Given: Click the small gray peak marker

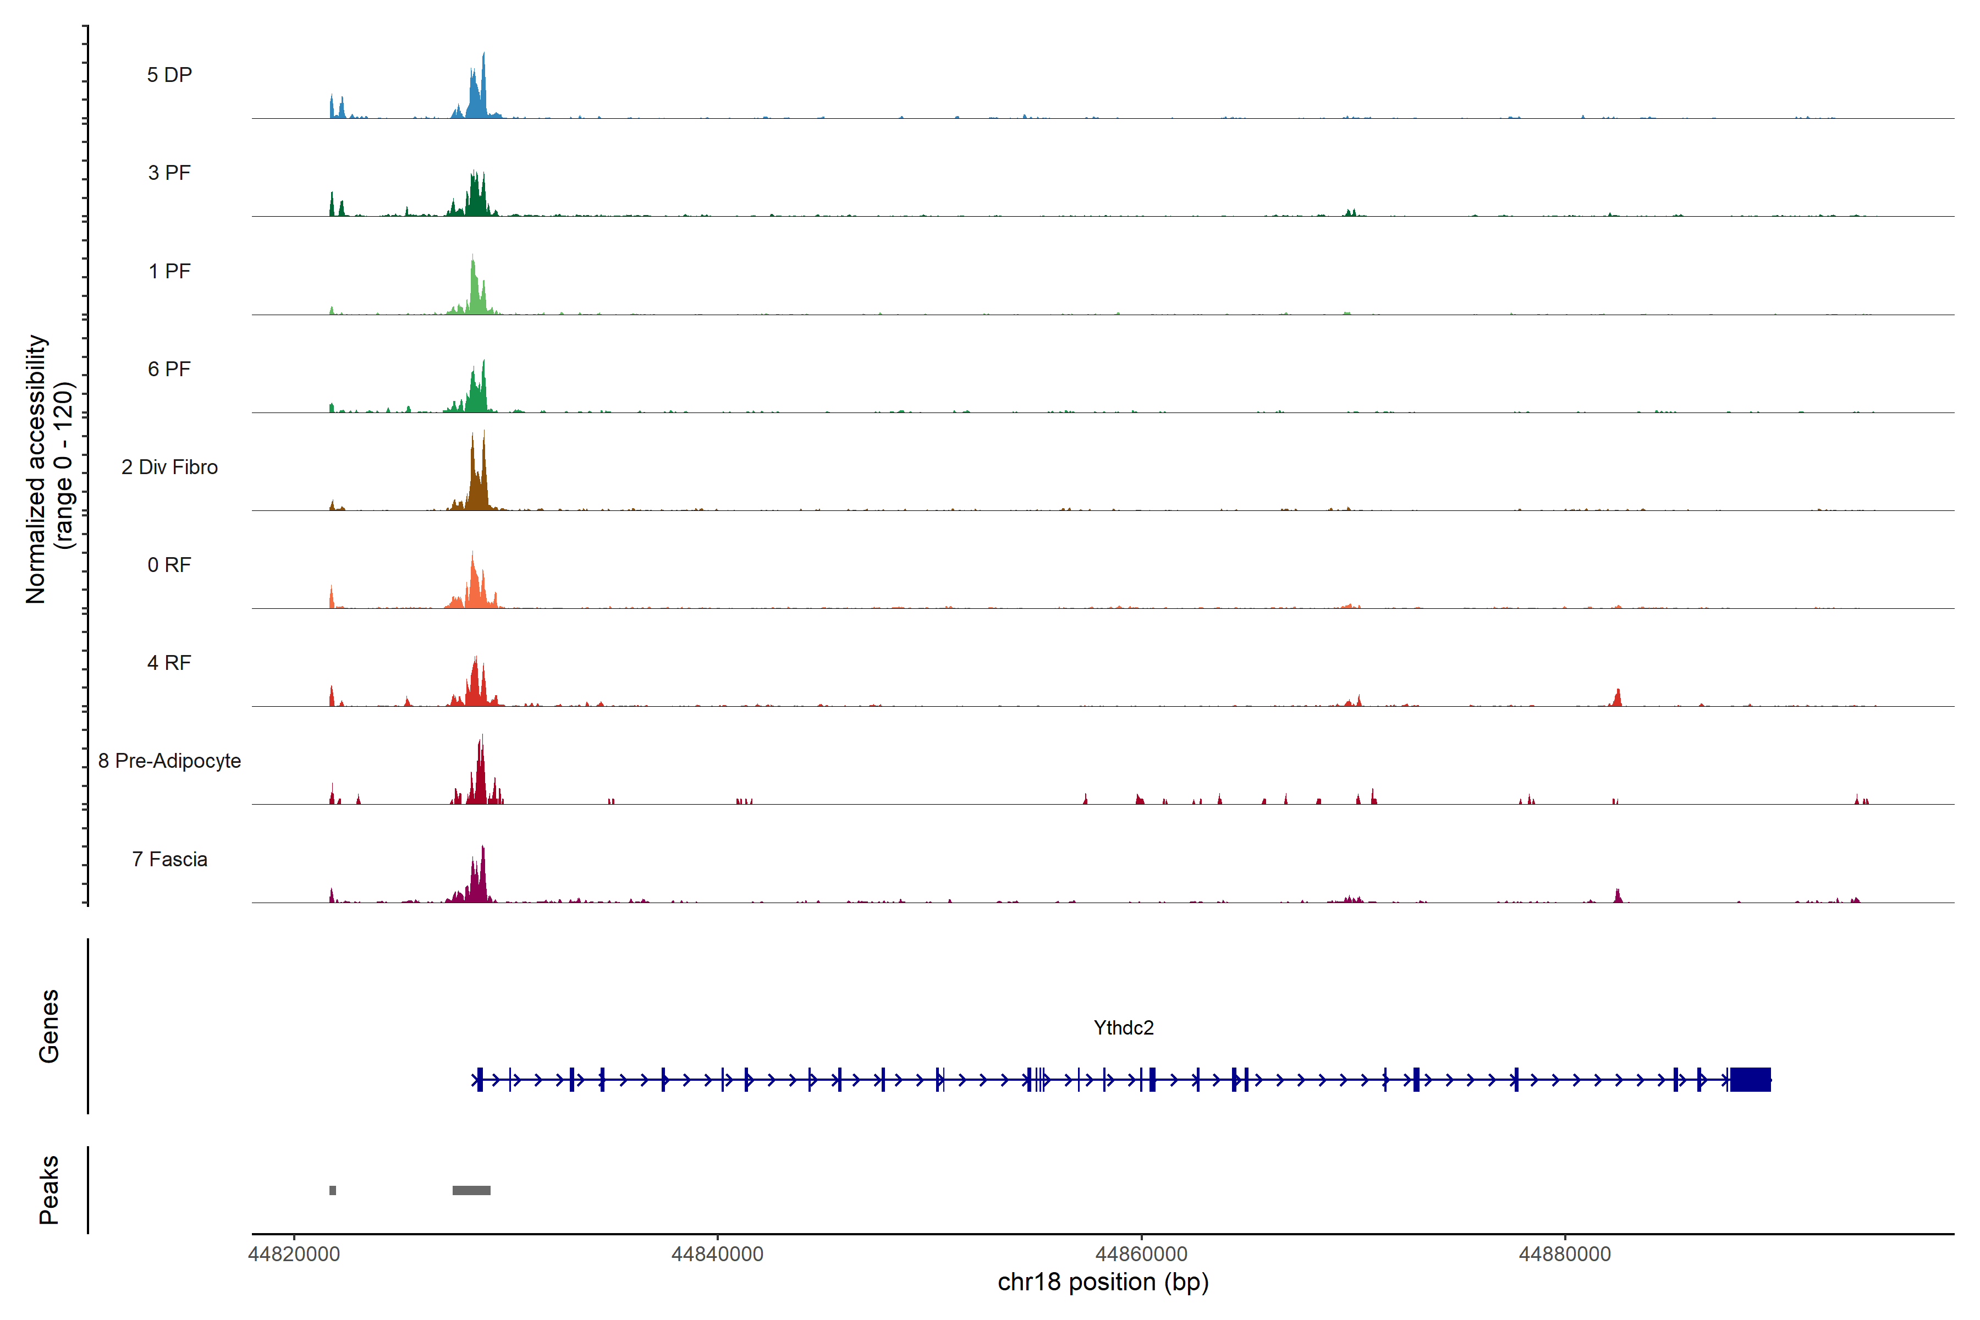Looking at the screenshot, I should (x=333, y=1190).
